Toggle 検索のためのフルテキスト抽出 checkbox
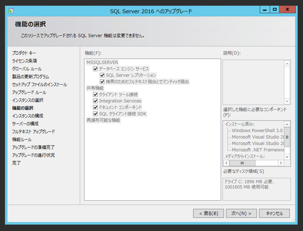 click(x=102, y=81)
